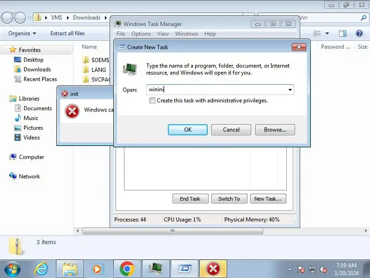Select the $OEM$ folder icon
The image size is (370, 278).
(86, 60)
